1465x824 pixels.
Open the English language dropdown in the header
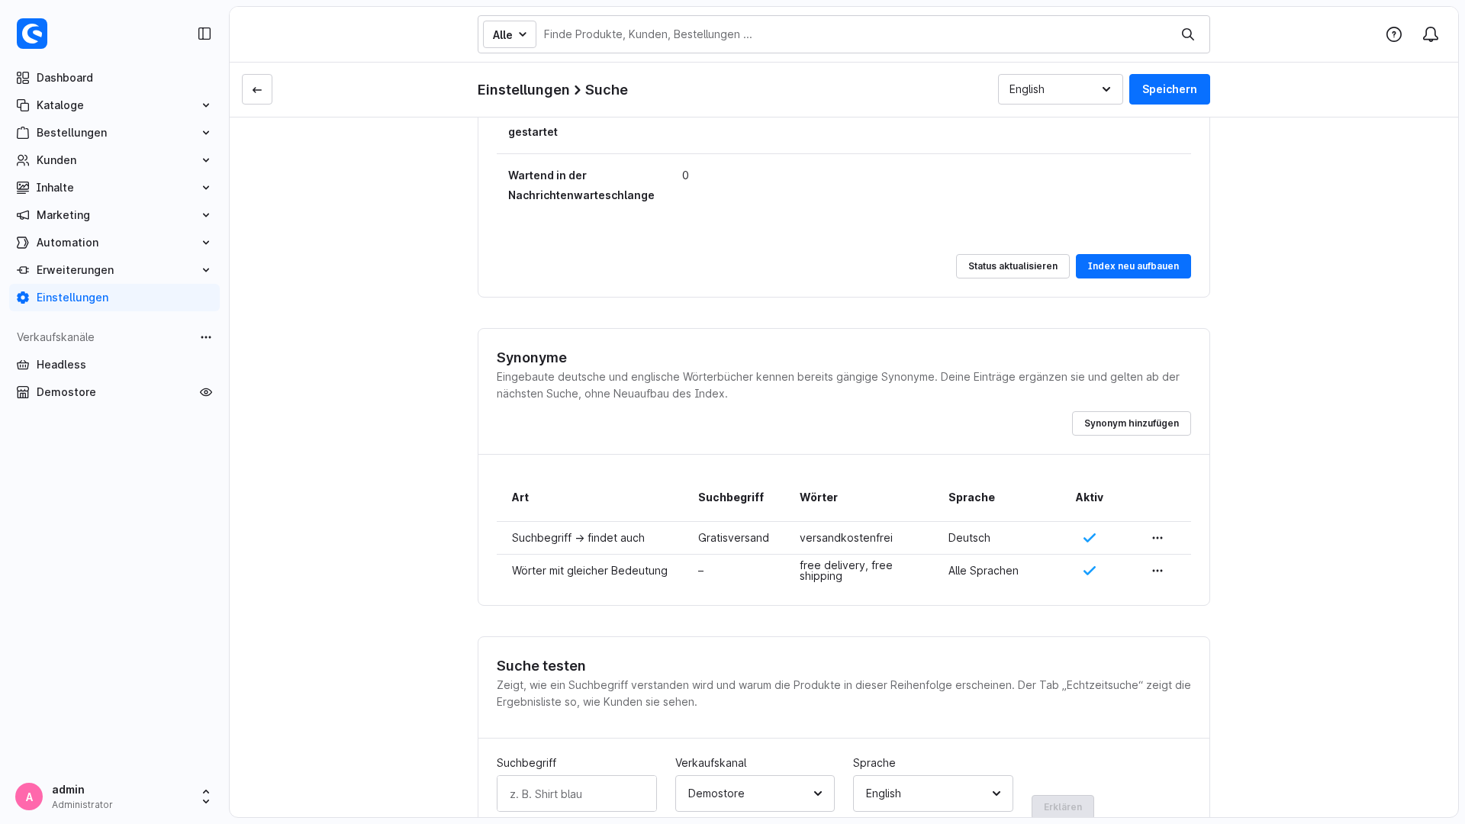point(1061,89)
